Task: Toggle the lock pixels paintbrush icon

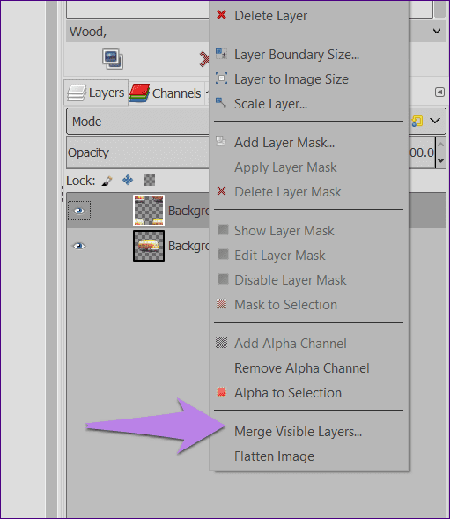Action: [x=107, y=181]
